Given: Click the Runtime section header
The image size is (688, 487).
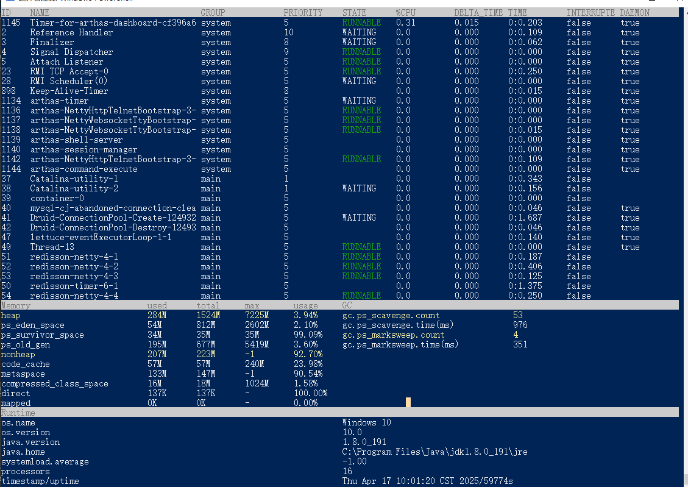Looking at the screenshot, I should tap(18, 413).
